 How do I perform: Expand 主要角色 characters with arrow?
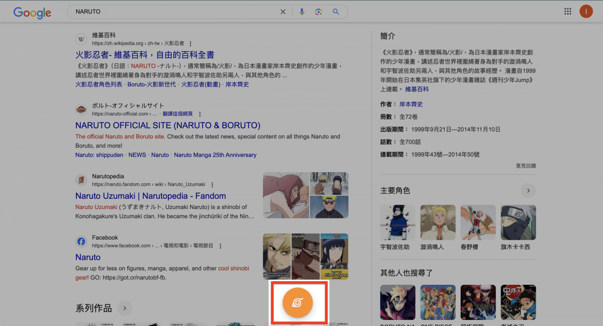coord(528,190)
